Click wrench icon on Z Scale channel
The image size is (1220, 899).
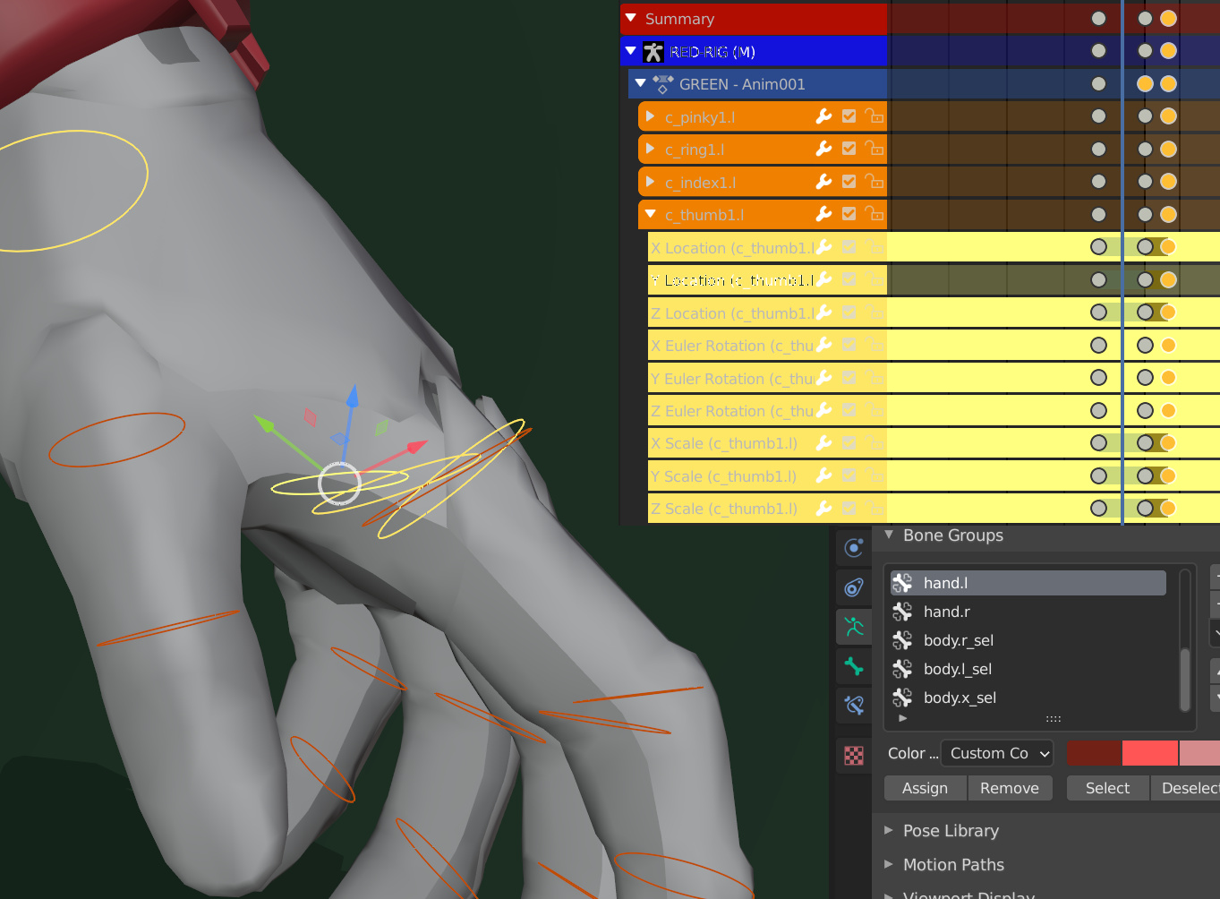[824, 509]
